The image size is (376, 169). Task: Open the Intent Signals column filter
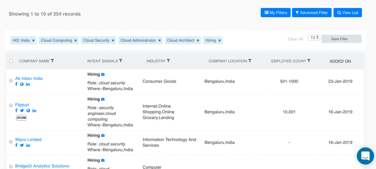120,61
